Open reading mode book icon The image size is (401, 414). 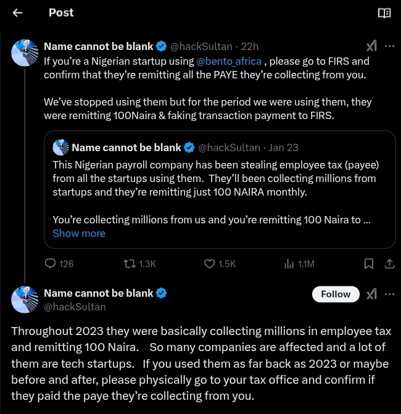coord(384,13)
